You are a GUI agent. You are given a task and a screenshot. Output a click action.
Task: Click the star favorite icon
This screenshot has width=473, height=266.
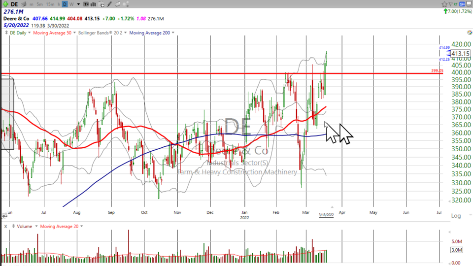pyautogui.click(x=445, y=4)
